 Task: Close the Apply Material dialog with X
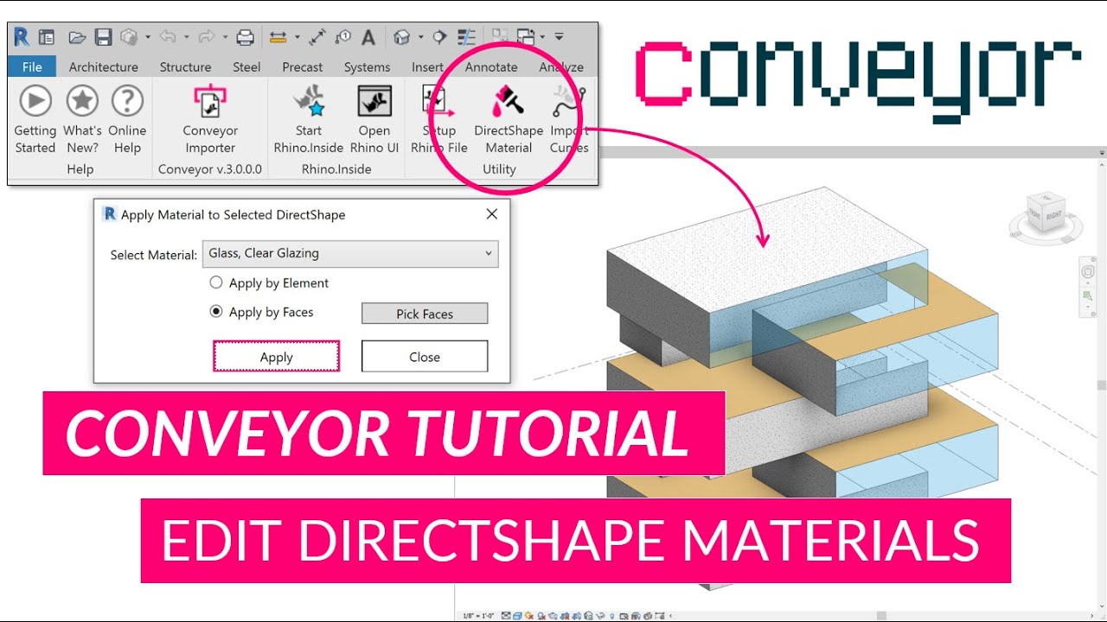pyautogui.click(x=492, y=214)
